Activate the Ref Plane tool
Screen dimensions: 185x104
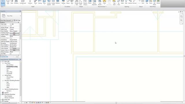tap(154, 3)
